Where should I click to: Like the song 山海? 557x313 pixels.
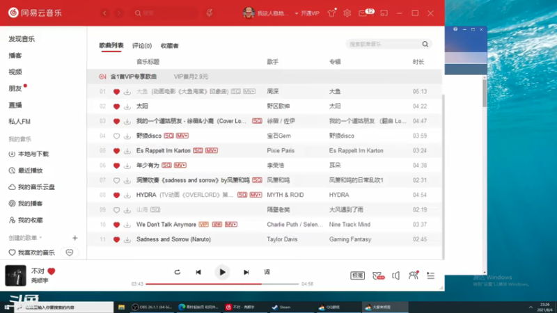pos(116,210)
